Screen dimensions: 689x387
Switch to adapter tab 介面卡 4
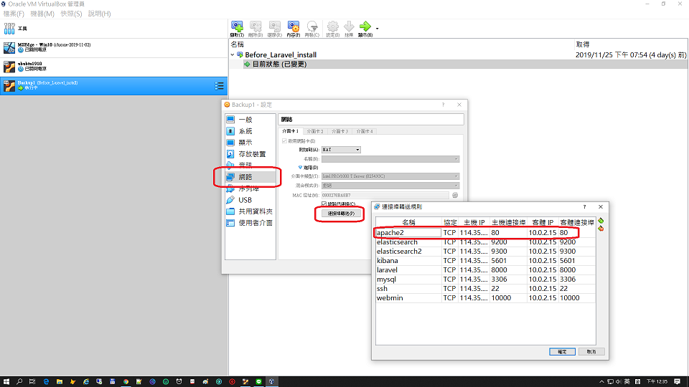pyautogui.click(x=365, y=131)
